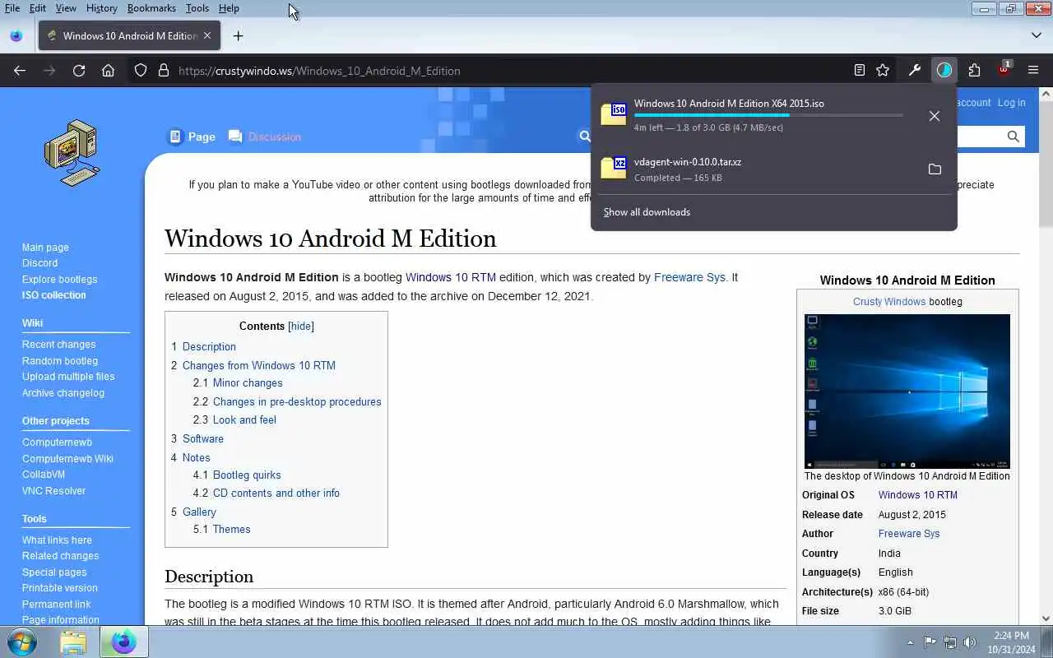The image size is (1053, 658).
Task: Open the home page via the house icon
Action: (108, 71)
